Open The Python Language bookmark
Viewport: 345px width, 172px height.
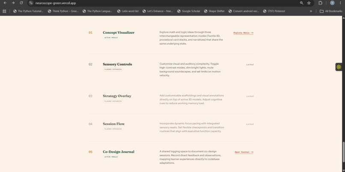click(x=98, y=11)
